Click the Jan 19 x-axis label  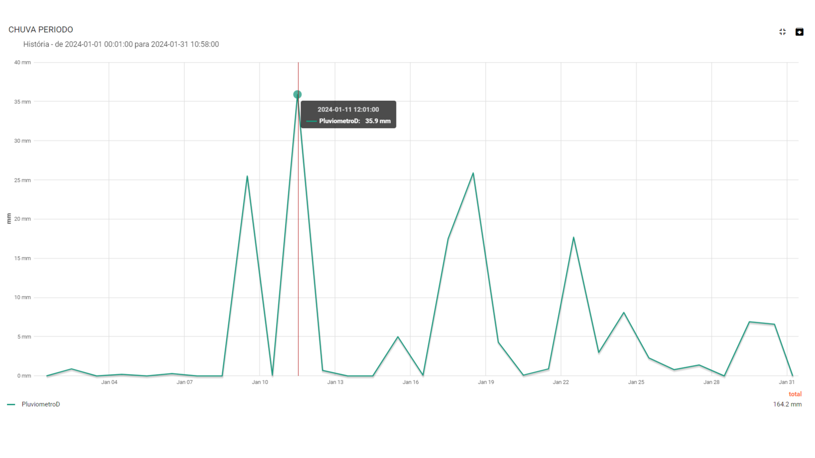(486, 382)
